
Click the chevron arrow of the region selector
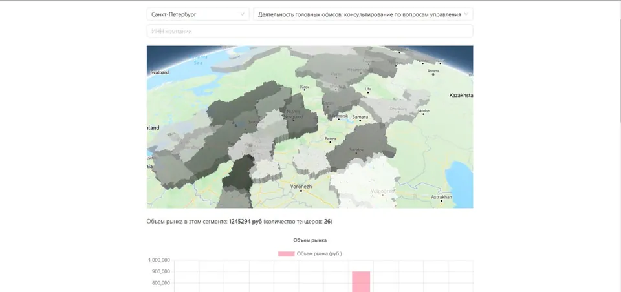243,14
